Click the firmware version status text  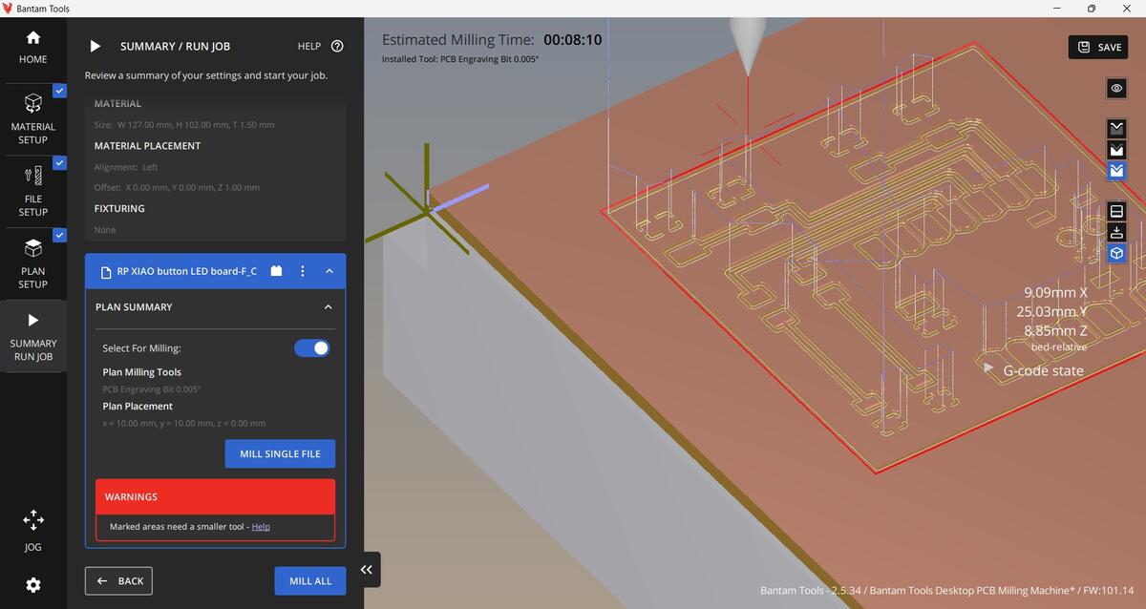[x=947, y=591]
